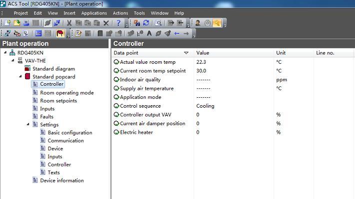Click the Cut scissors icon
Image resolution: width=355 pixels, height=199 pixels.
click(69, 23)
